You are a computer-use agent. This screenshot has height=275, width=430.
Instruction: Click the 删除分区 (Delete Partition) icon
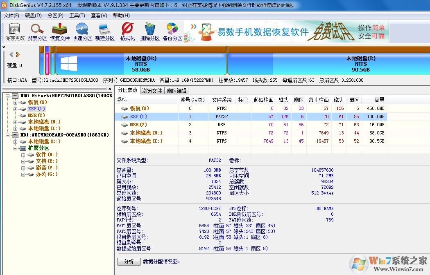pos(149,31)
